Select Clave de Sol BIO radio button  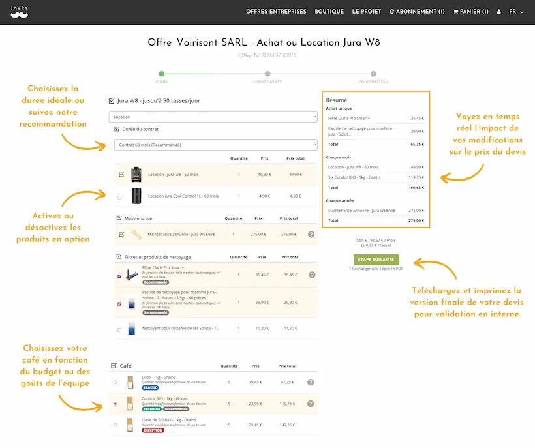pos(115,425)
